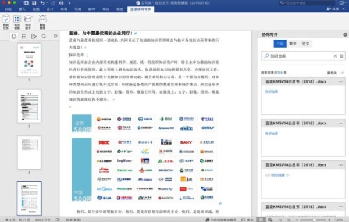
Task: Click the magnifier icon in panel search box
Action: point(266,56)
